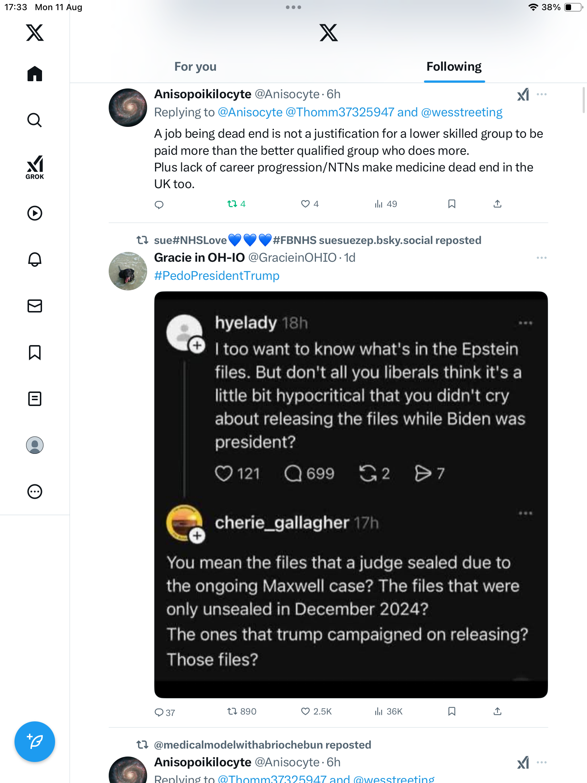Open the @wesstreeting mention link
The width and height of the screenshot is (587, 783).
[x=462, y=112]
